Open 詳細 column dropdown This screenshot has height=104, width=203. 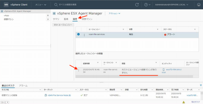(x=137, y=90)
